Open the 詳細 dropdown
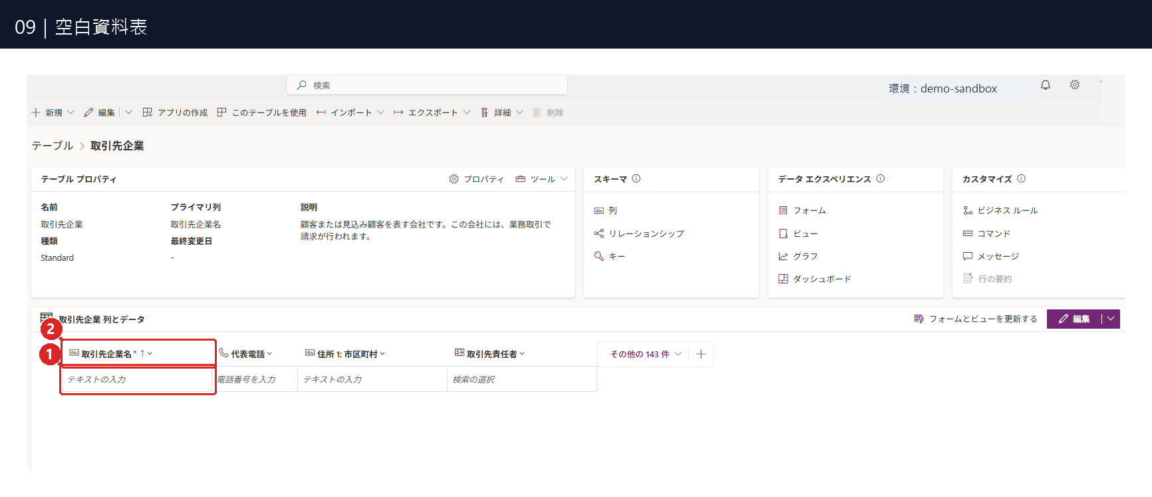Viewport: 1152px width, 497px height. 519,112
